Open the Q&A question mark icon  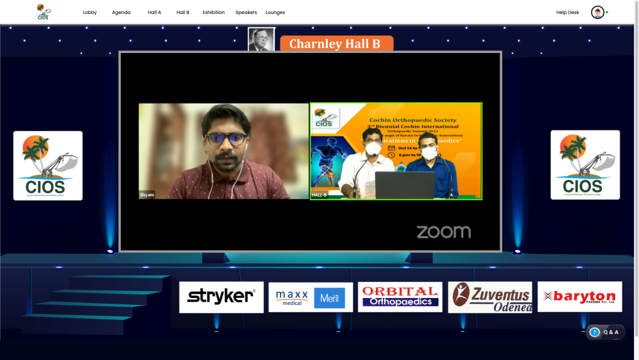594,332
